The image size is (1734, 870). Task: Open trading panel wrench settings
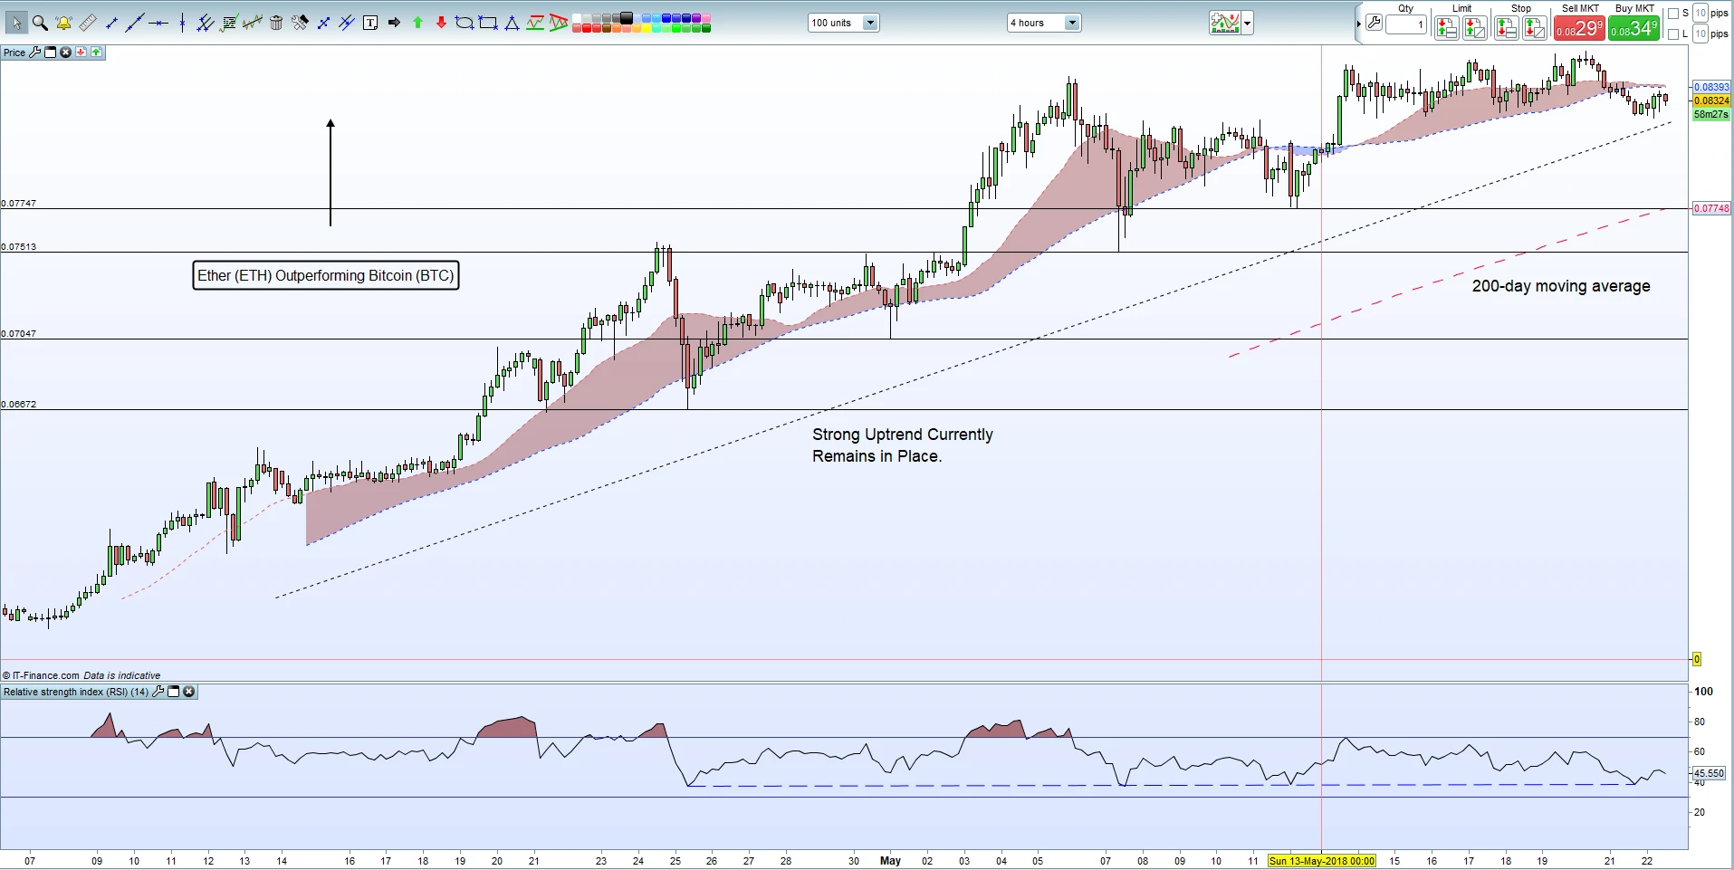[1374, 23]
